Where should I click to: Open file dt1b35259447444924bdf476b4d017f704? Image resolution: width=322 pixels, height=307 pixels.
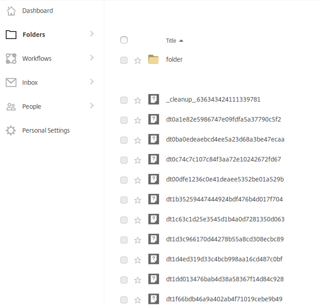225,199
